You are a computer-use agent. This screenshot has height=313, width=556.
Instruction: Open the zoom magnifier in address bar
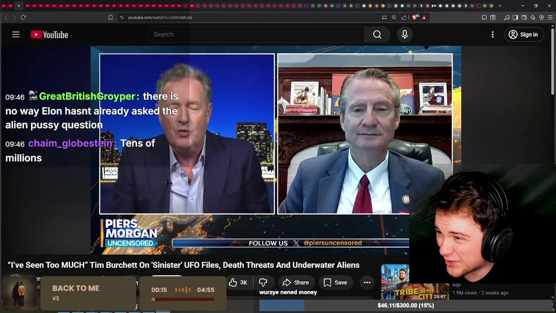[394, 17]
